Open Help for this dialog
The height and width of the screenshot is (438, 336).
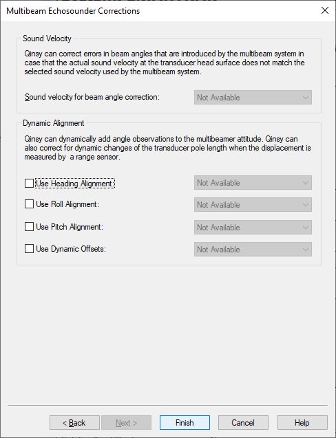click(302, 423)
